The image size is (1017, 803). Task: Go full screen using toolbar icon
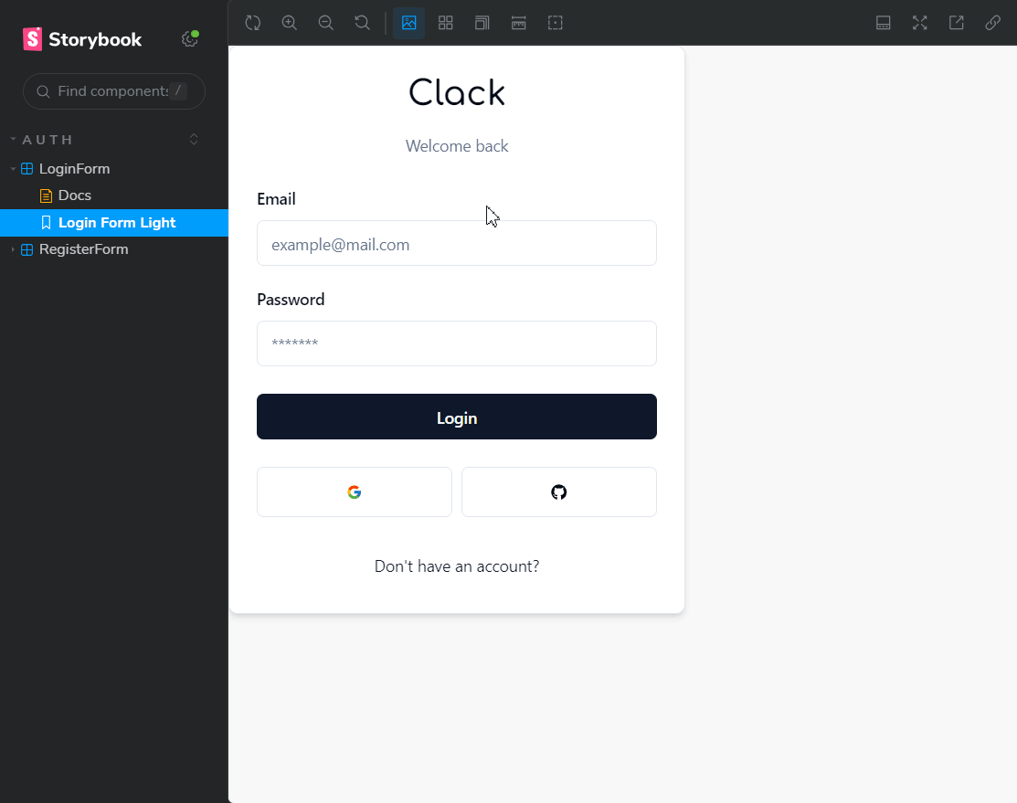click(920, 23)
